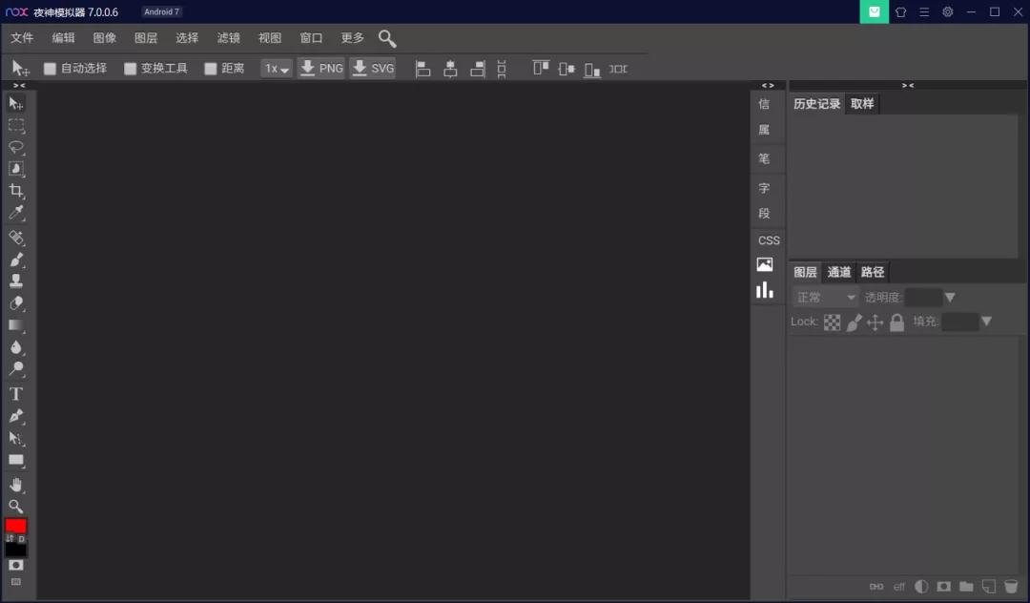Image resolution: width=1030 pixels, height=603 pixels.
Task: Open the 滤镜 menu
Action: click(x=228, y=38)
